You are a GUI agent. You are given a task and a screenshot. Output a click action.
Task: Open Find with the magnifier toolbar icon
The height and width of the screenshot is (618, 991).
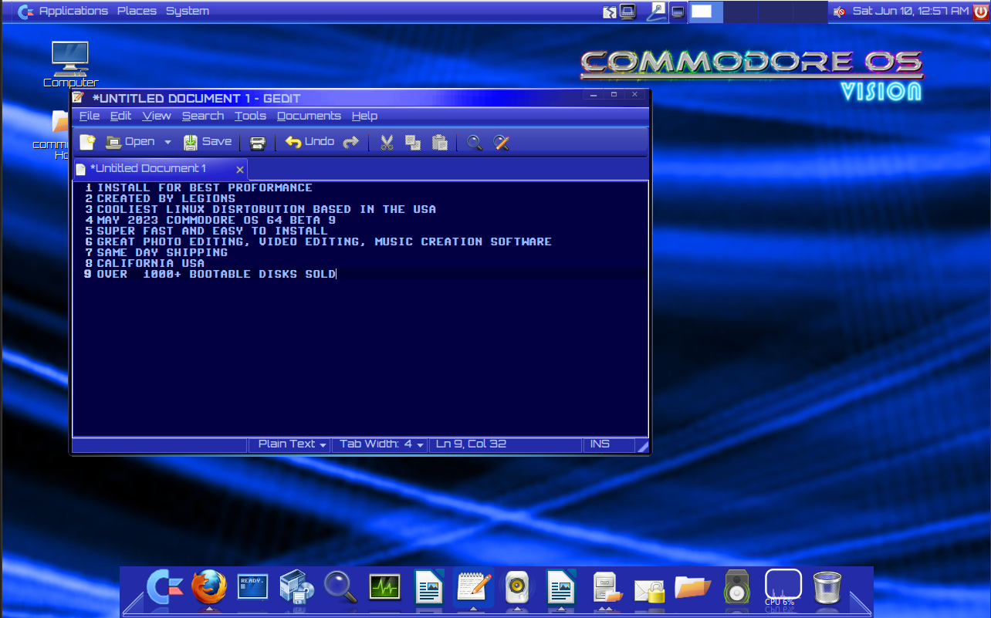(x=475, y=143)
